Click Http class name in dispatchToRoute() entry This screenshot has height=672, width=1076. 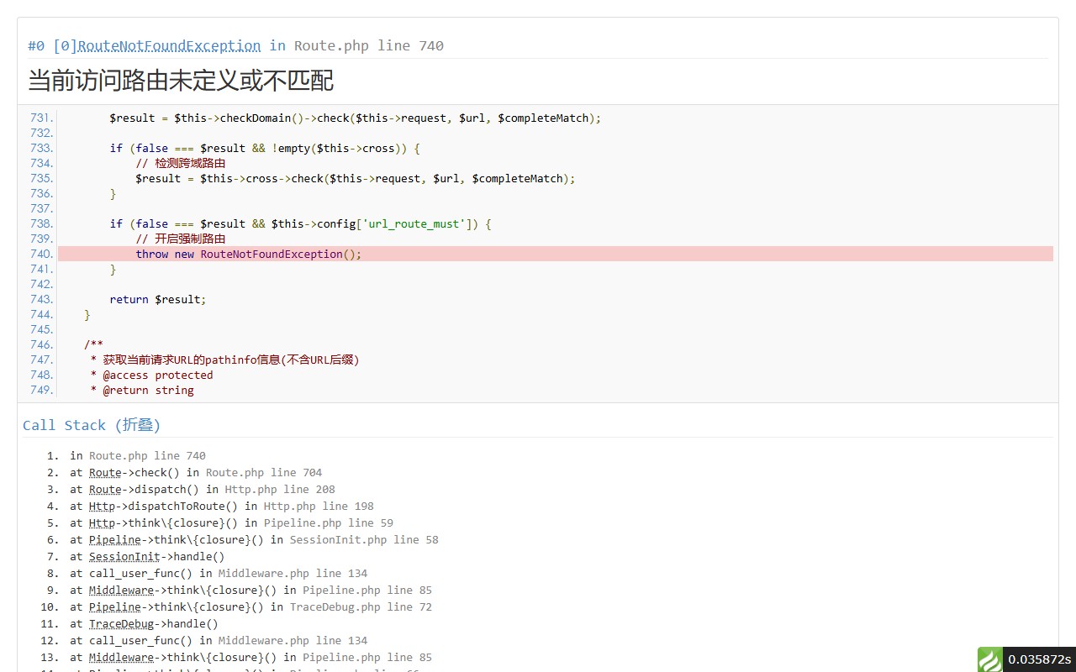[102, 506]
